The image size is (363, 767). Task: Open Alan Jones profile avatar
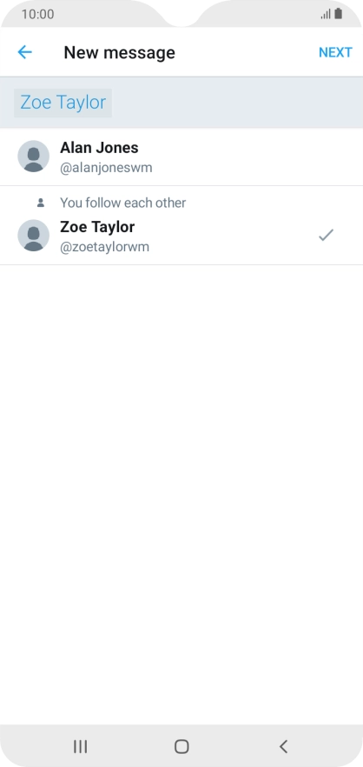click(33, 156)
